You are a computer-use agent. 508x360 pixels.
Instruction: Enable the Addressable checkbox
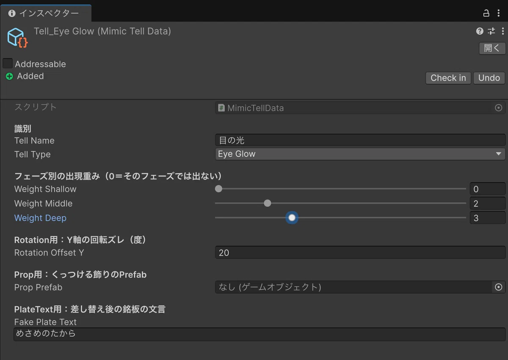[8, 64]
